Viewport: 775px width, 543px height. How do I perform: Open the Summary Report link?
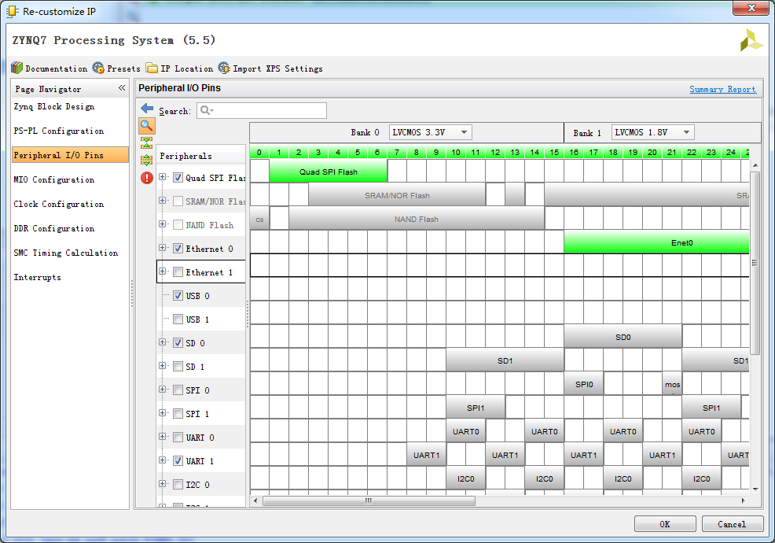(722, 89)
